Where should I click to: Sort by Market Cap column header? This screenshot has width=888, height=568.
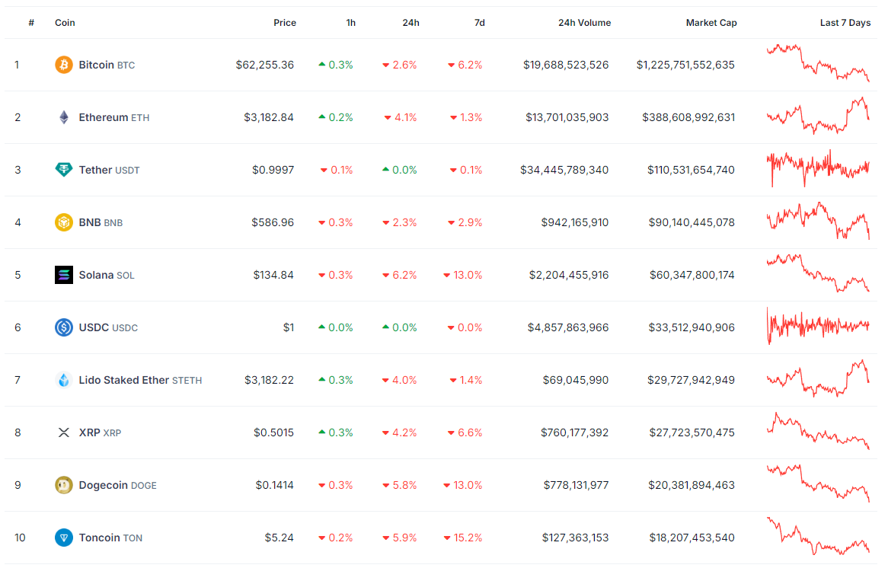(x=711, y=23)
